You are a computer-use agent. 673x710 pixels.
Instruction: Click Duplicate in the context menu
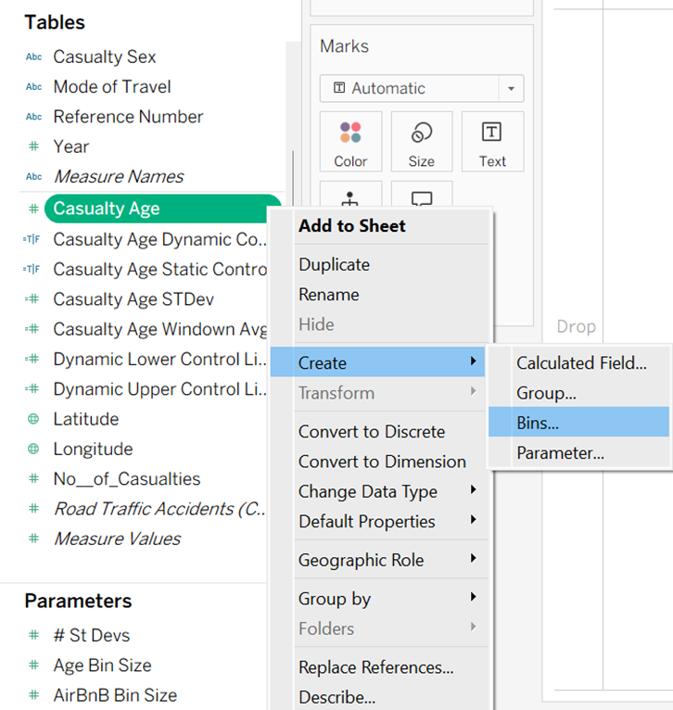click(334, 264)
